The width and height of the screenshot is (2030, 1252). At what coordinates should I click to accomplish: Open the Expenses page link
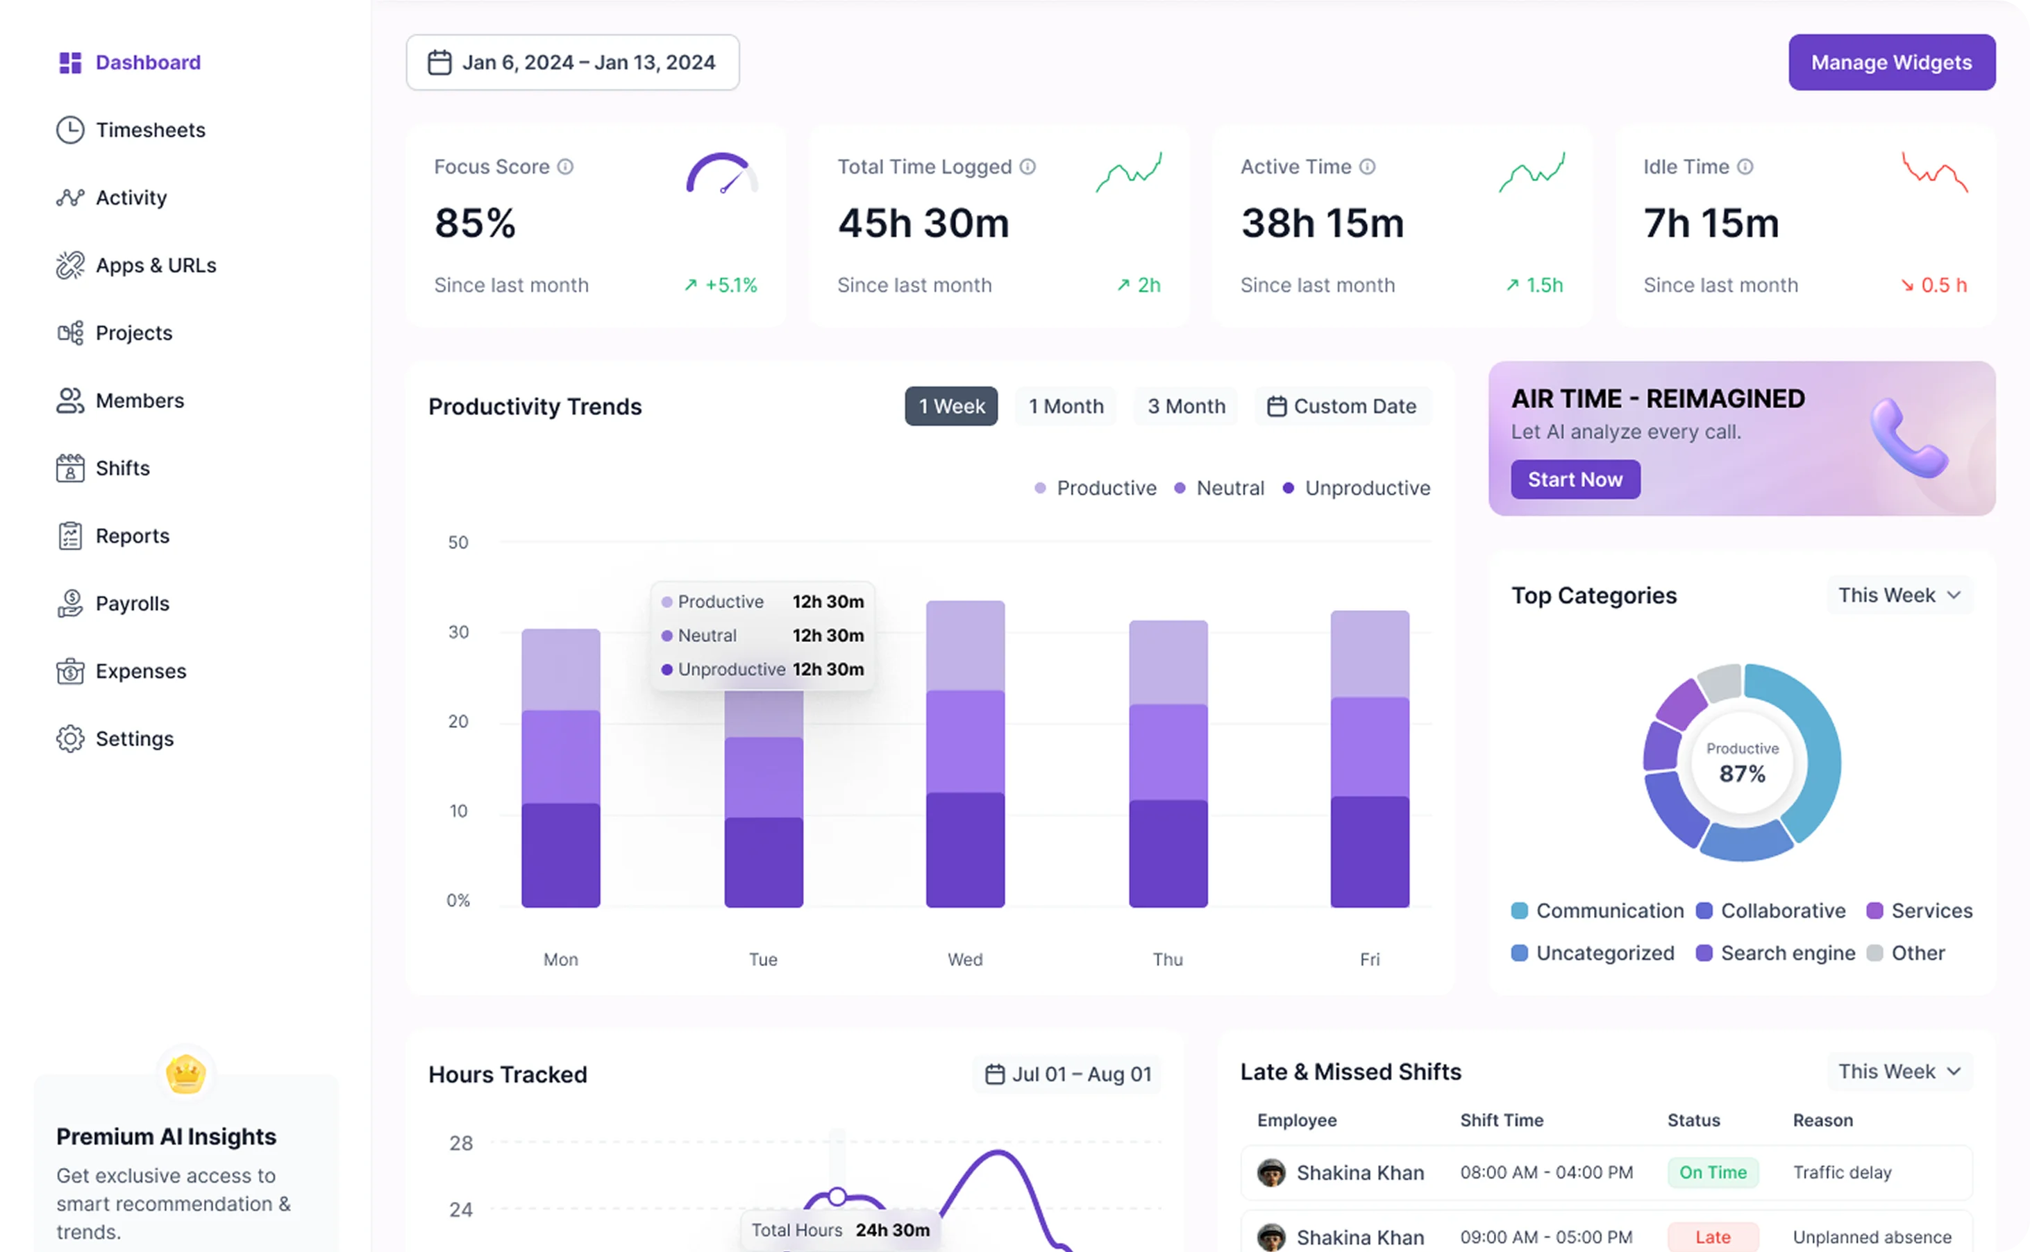121,670
